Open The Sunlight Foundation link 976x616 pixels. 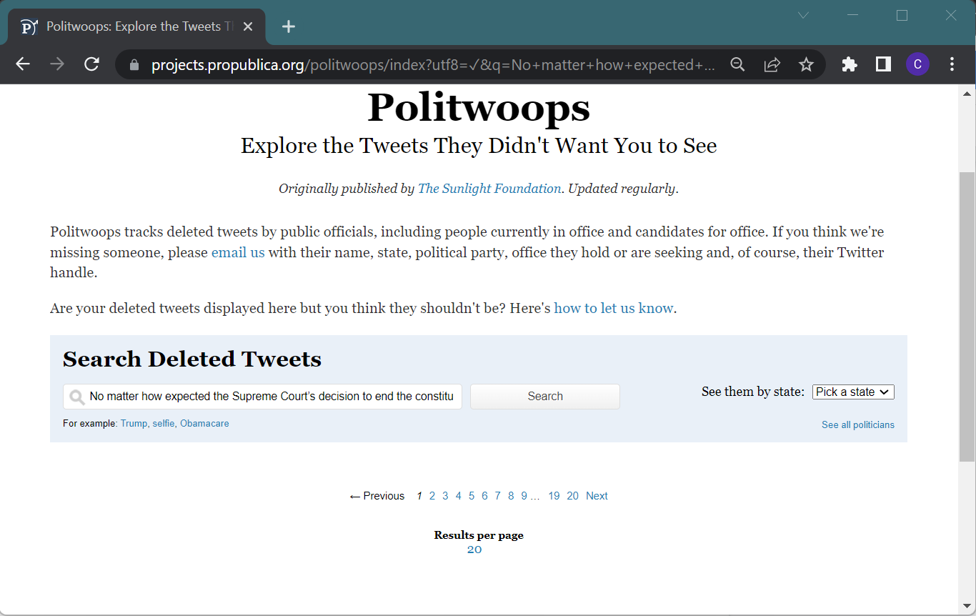[489, 189]
